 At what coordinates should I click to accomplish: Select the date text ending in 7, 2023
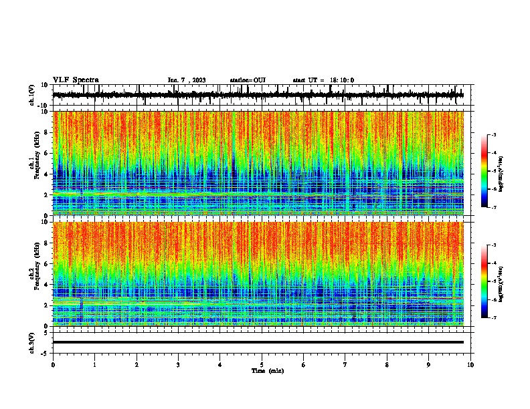click(187, 80)
